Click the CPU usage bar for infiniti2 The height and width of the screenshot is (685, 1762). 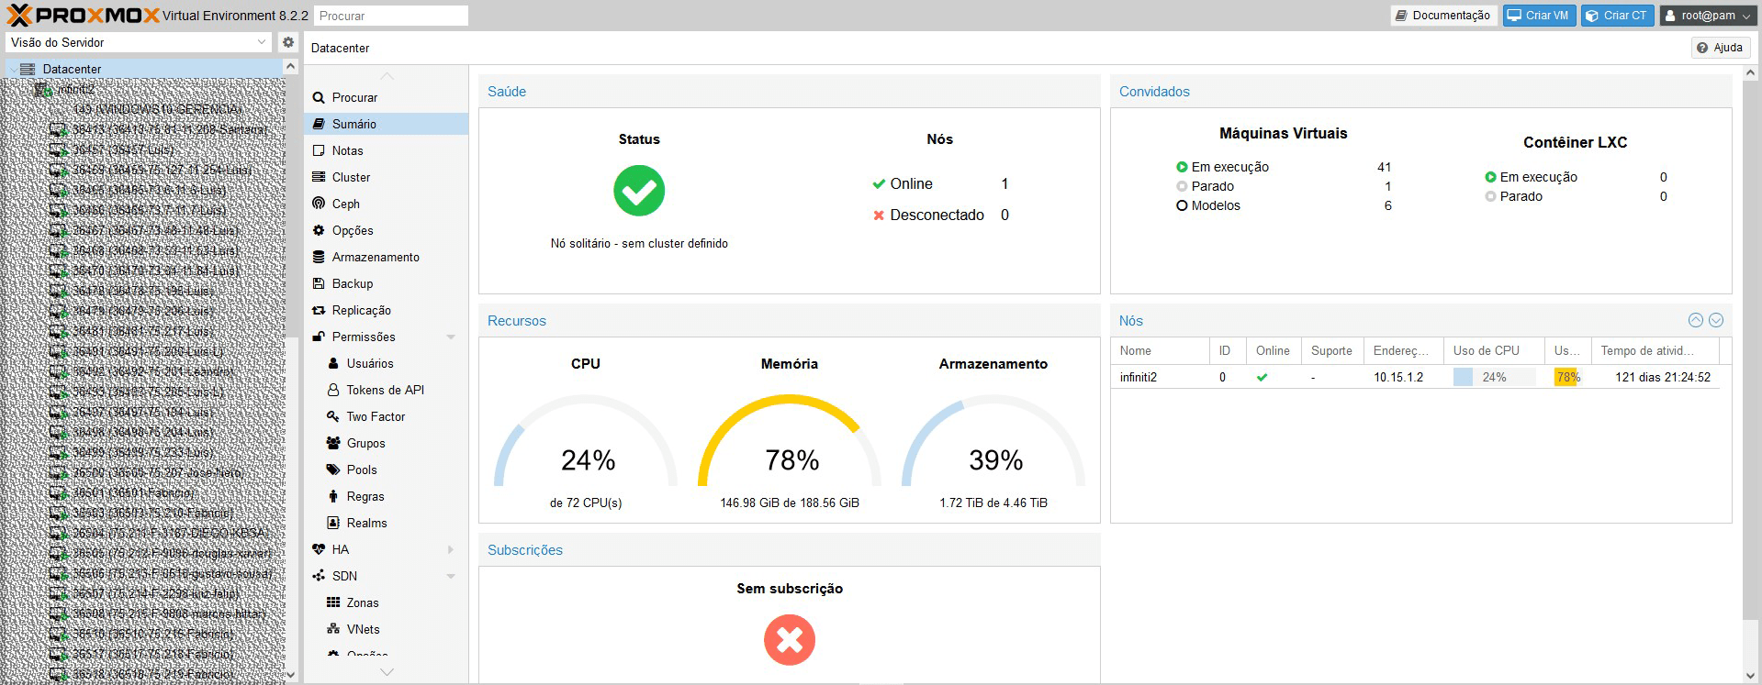pyautogui.click(x=1493, y=377)
